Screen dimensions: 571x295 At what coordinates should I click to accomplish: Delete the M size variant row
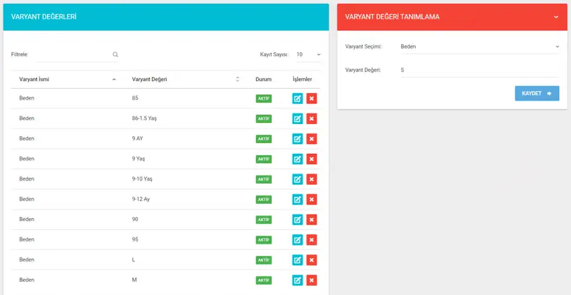click(312, 280)
